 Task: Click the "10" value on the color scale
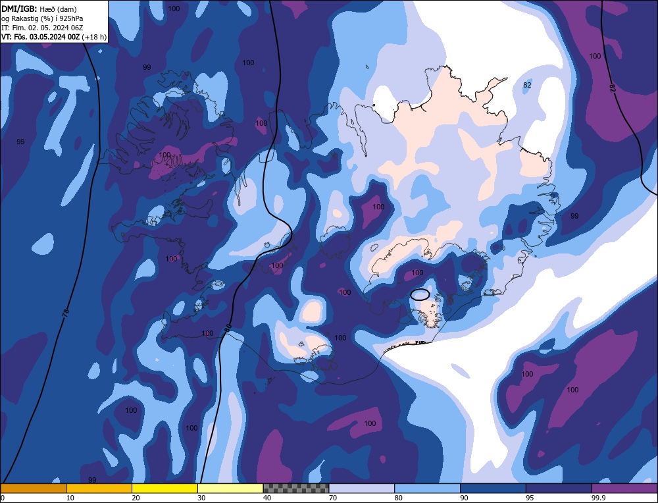pyautogui.click(x=70, y=498)
